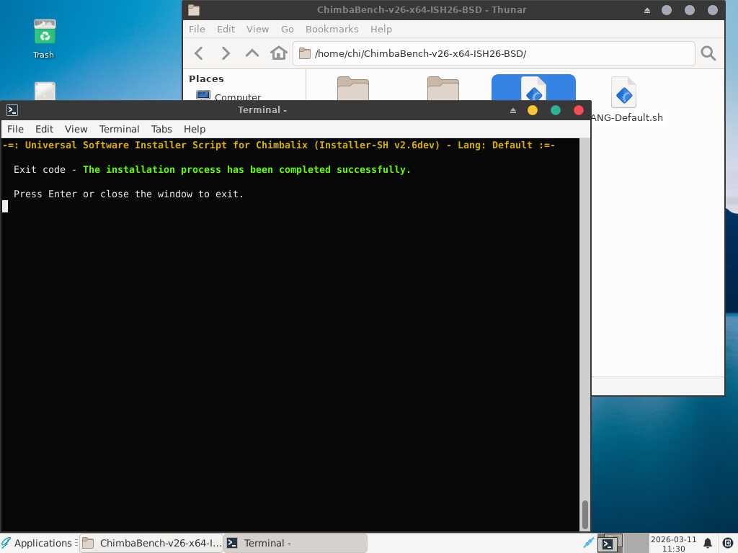Open Thunar Edit menu
The width and height of the screenshot is (738, 553).
(226, 29)
